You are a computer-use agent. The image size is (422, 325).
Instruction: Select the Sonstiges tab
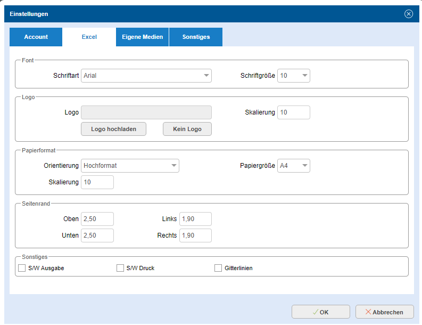coord(196,37)
